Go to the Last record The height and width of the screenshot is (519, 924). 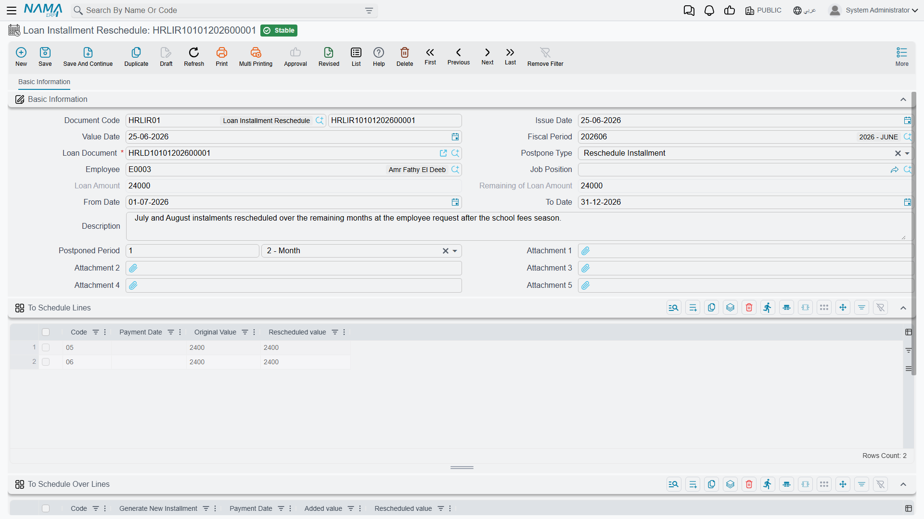click(x=510, y=56)
